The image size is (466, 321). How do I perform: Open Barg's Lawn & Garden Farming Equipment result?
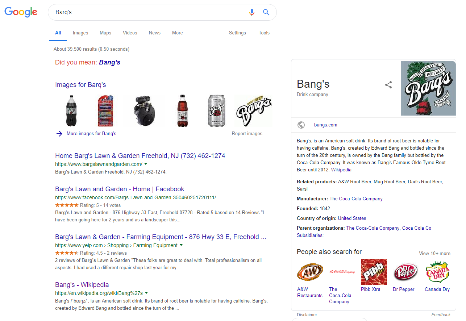[161, 237]
